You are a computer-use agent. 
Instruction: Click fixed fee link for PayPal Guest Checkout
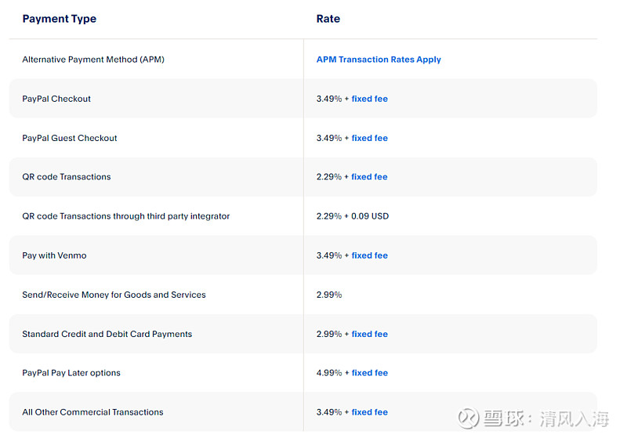point(369,138)
